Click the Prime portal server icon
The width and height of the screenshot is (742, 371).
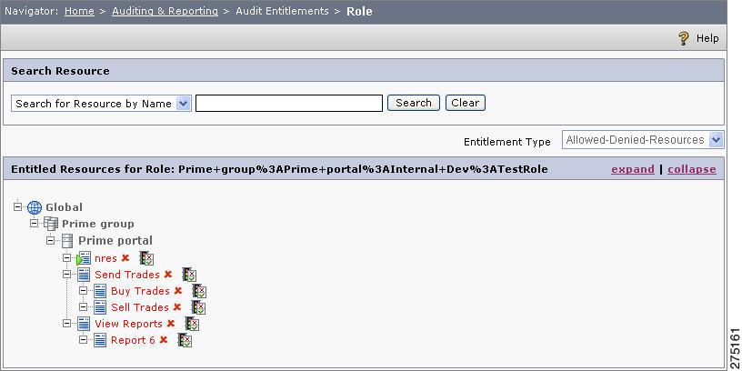[67, 240]
